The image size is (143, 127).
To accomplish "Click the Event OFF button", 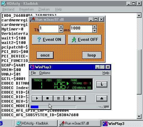I will (85, 39).
